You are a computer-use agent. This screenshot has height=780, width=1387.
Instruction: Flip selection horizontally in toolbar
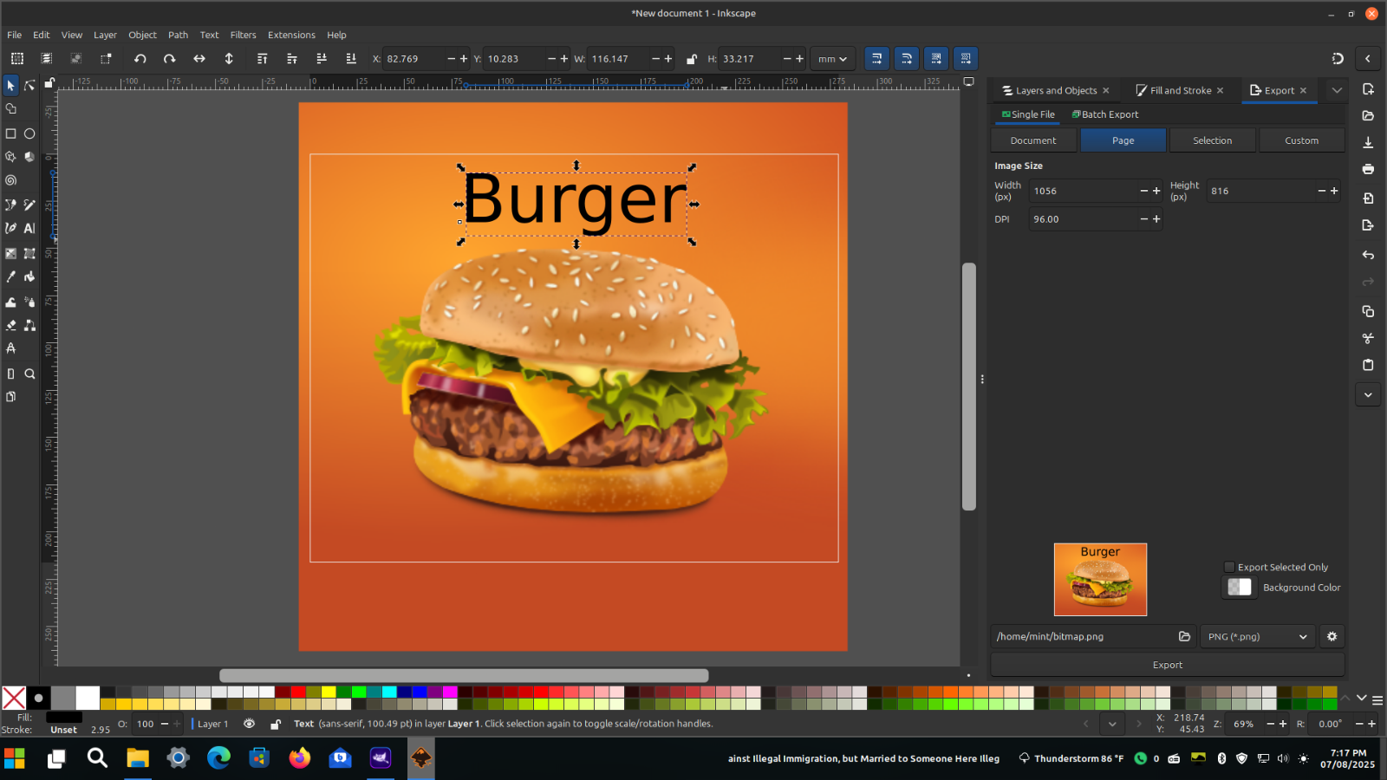click(199, 59)
